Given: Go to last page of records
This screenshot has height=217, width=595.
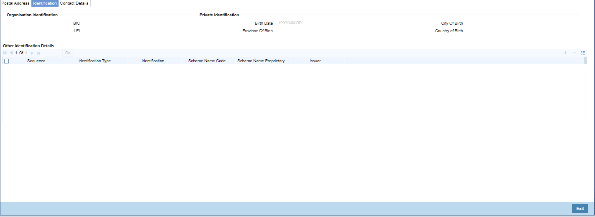Looking at the screenshot, I should pyautogui.click(x=38, y=53).
